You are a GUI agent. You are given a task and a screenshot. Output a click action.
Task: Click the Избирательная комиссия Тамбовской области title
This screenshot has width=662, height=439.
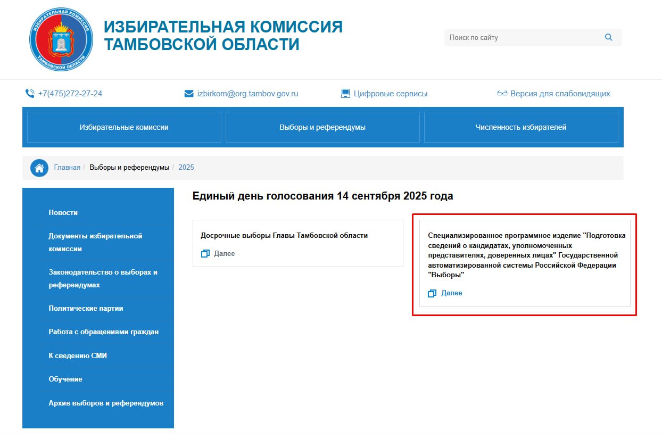(x=223, y=35)
